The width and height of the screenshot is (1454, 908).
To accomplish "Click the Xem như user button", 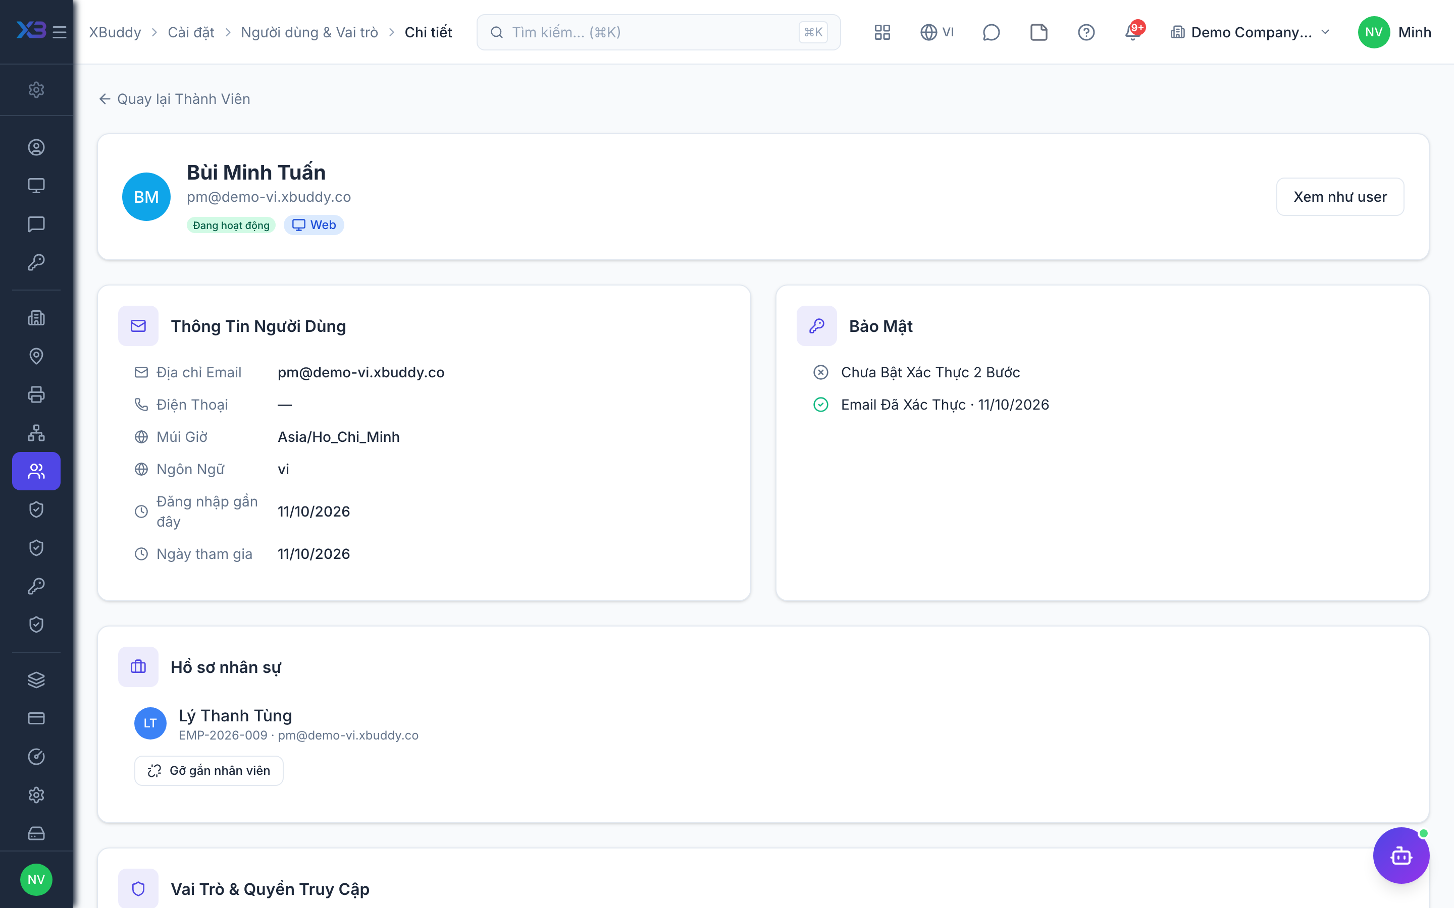I will (x=1340, y=196).
